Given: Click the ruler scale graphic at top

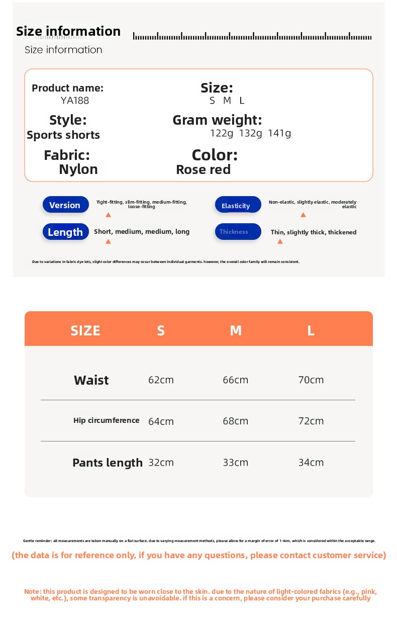Looking at the screenshot, I should [252, 36].
